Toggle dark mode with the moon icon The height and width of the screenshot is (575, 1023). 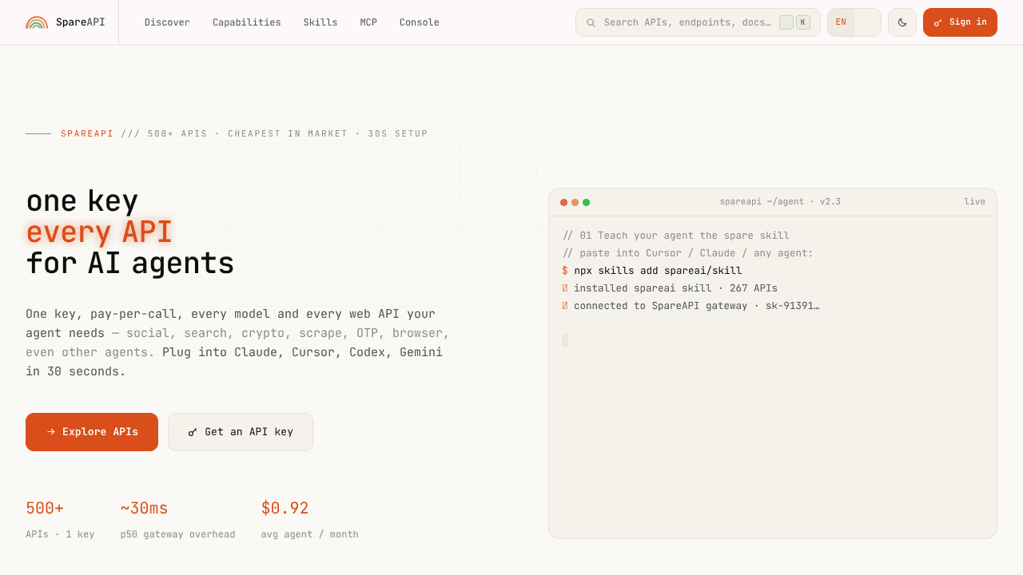(x=902, y=22)
